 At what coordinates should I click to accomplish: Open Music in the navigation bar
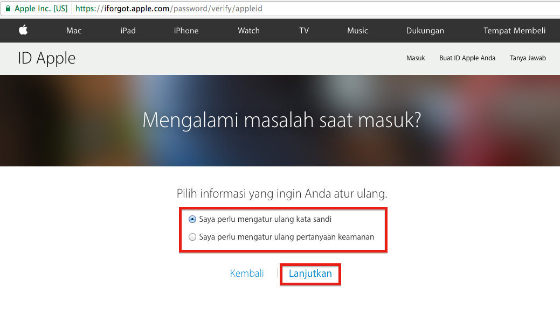click(x=357, y=31)
